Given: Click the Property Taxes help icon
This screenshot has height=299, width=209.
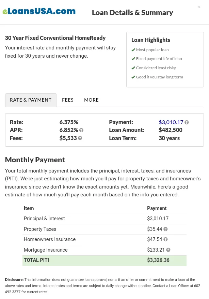Looking at the screenshot, I should [x=165, y=229].
